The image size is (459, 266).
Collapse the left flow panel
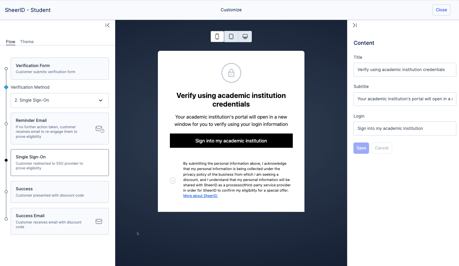(x=107, y=25)
